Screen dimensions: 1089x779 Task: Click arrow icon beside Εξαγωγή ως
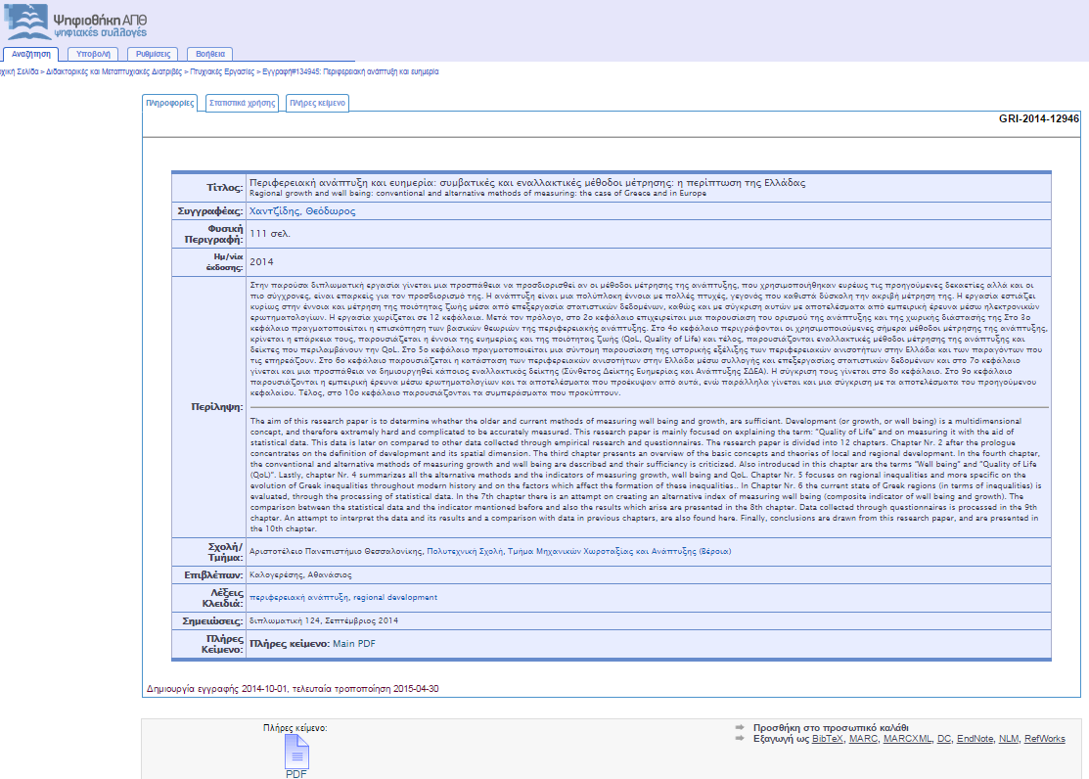tap(740, 739)
